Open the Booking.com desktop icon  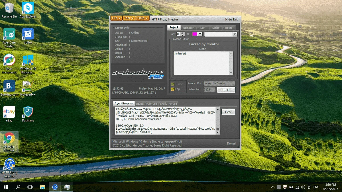[9, 88]
